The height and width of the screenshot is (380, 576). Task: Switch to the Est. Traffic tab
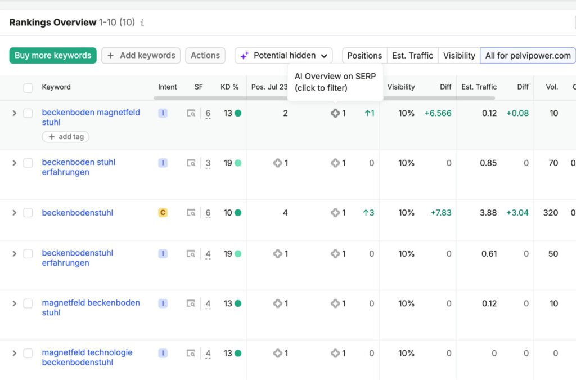pyautogui.click(x=412, y=56)
